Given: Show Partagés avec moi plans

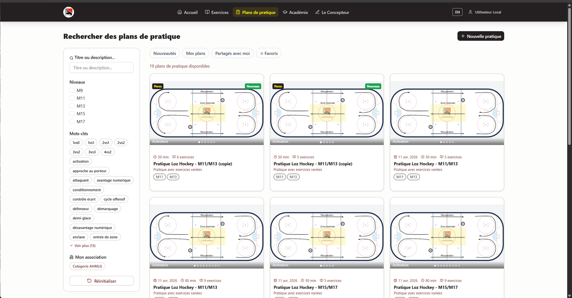Looking at the screenshot, I should tap(232, 53).
